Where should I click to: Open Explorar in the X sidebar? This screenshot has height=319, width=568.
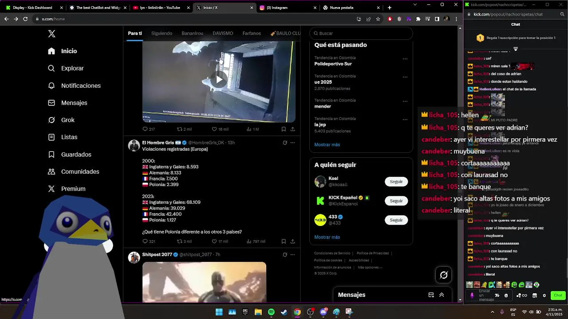tap(66, 68)
